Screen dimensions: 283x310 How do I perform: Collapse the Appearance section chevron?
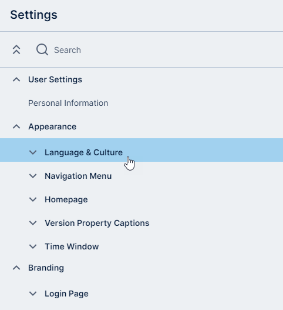pyautogui.click(x=16, y=126)
